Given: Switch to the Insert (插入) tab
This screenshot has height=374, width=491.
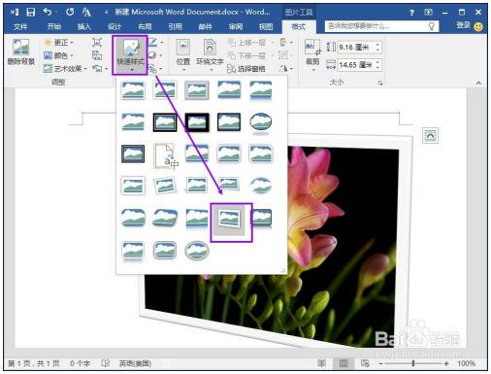Looking at the screenshot, I should [x=84, y=27].
